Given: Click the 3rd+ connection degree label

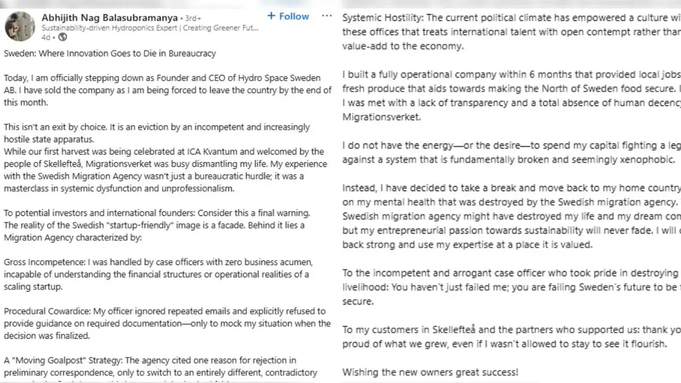Looking at the screenshot, I should (x=192, y=18).
